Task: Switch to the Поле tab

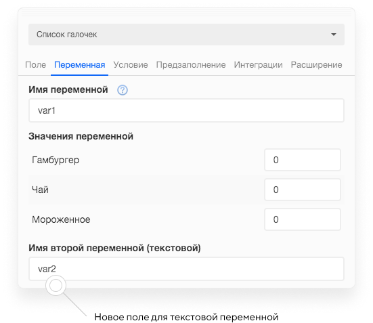Action: point(35,65)
